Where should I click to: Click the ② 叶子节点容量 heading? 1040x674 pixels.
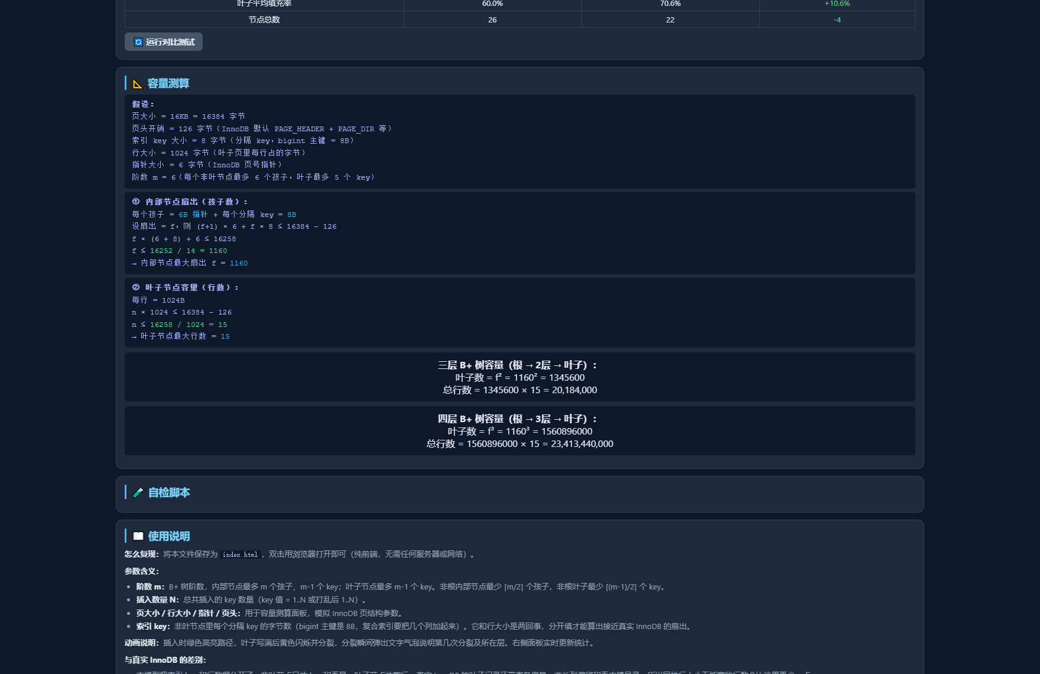pyautogui.click(x=186, y=287)
